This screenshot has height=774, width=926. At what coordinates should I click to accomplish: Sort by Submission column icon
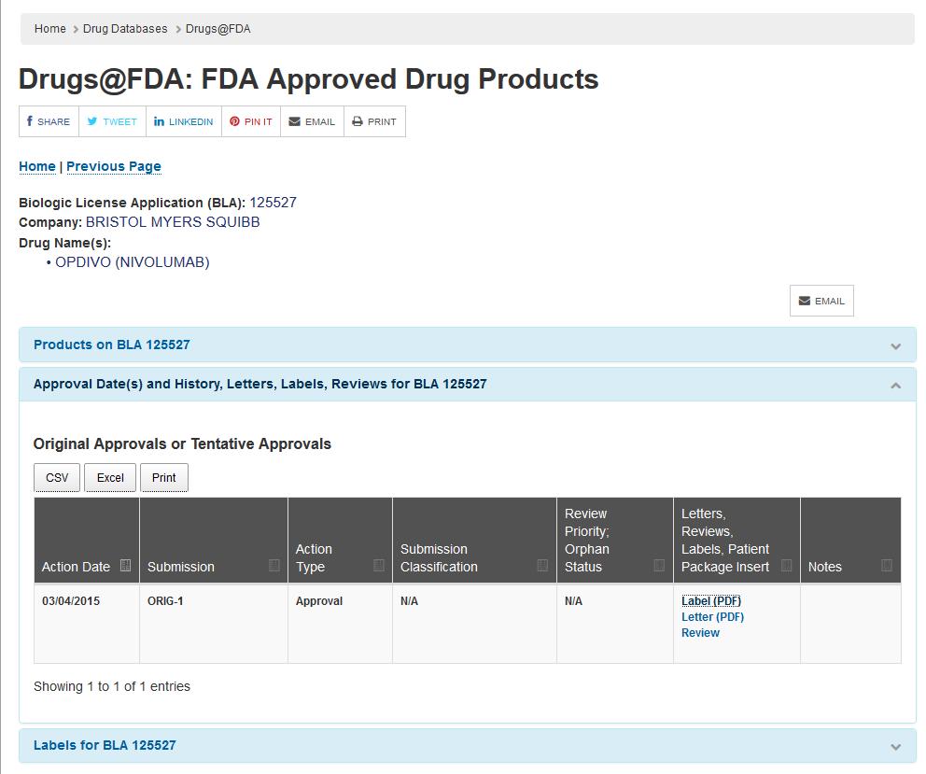click(274, 566)
